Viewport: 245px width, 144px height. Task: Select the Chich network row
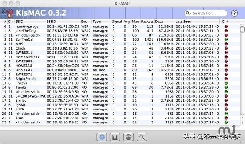click(x=120, y=48)
